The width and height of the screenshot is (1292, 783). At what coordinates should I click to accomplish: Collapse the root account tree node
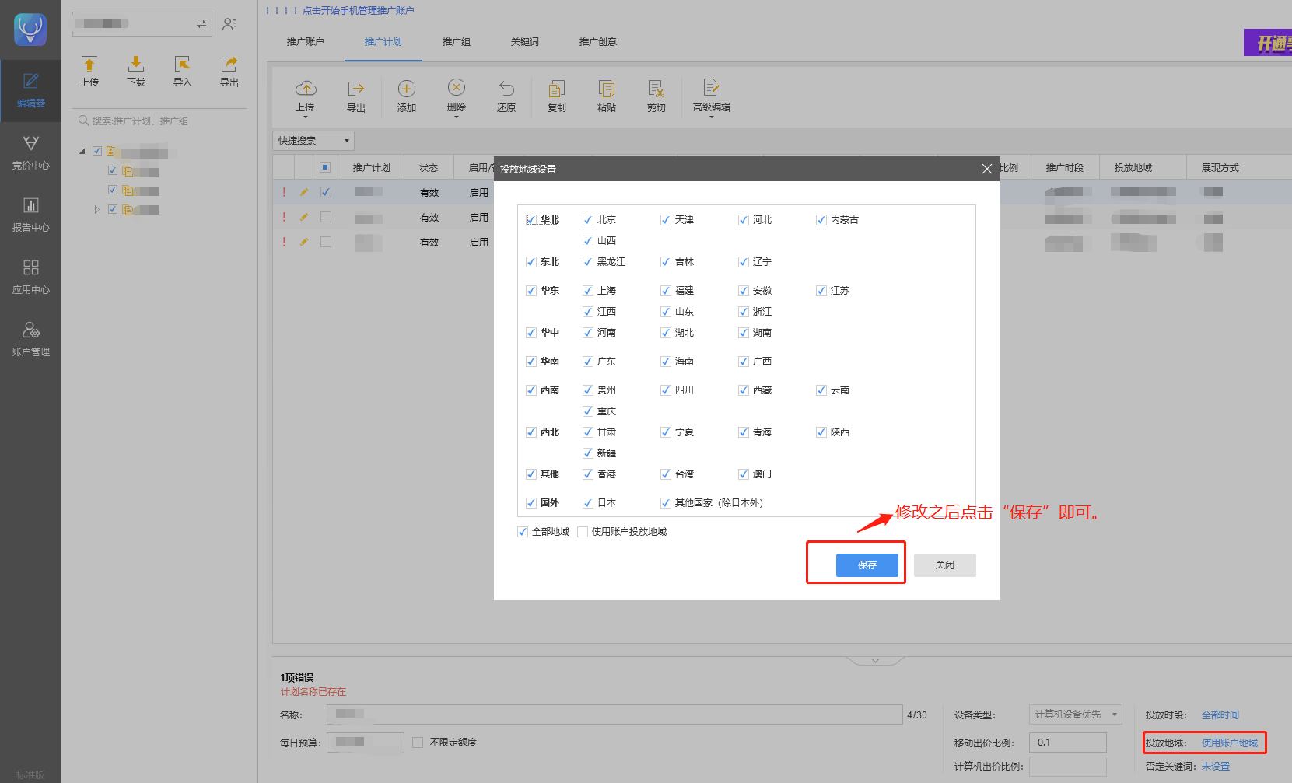tap(82, 151)
